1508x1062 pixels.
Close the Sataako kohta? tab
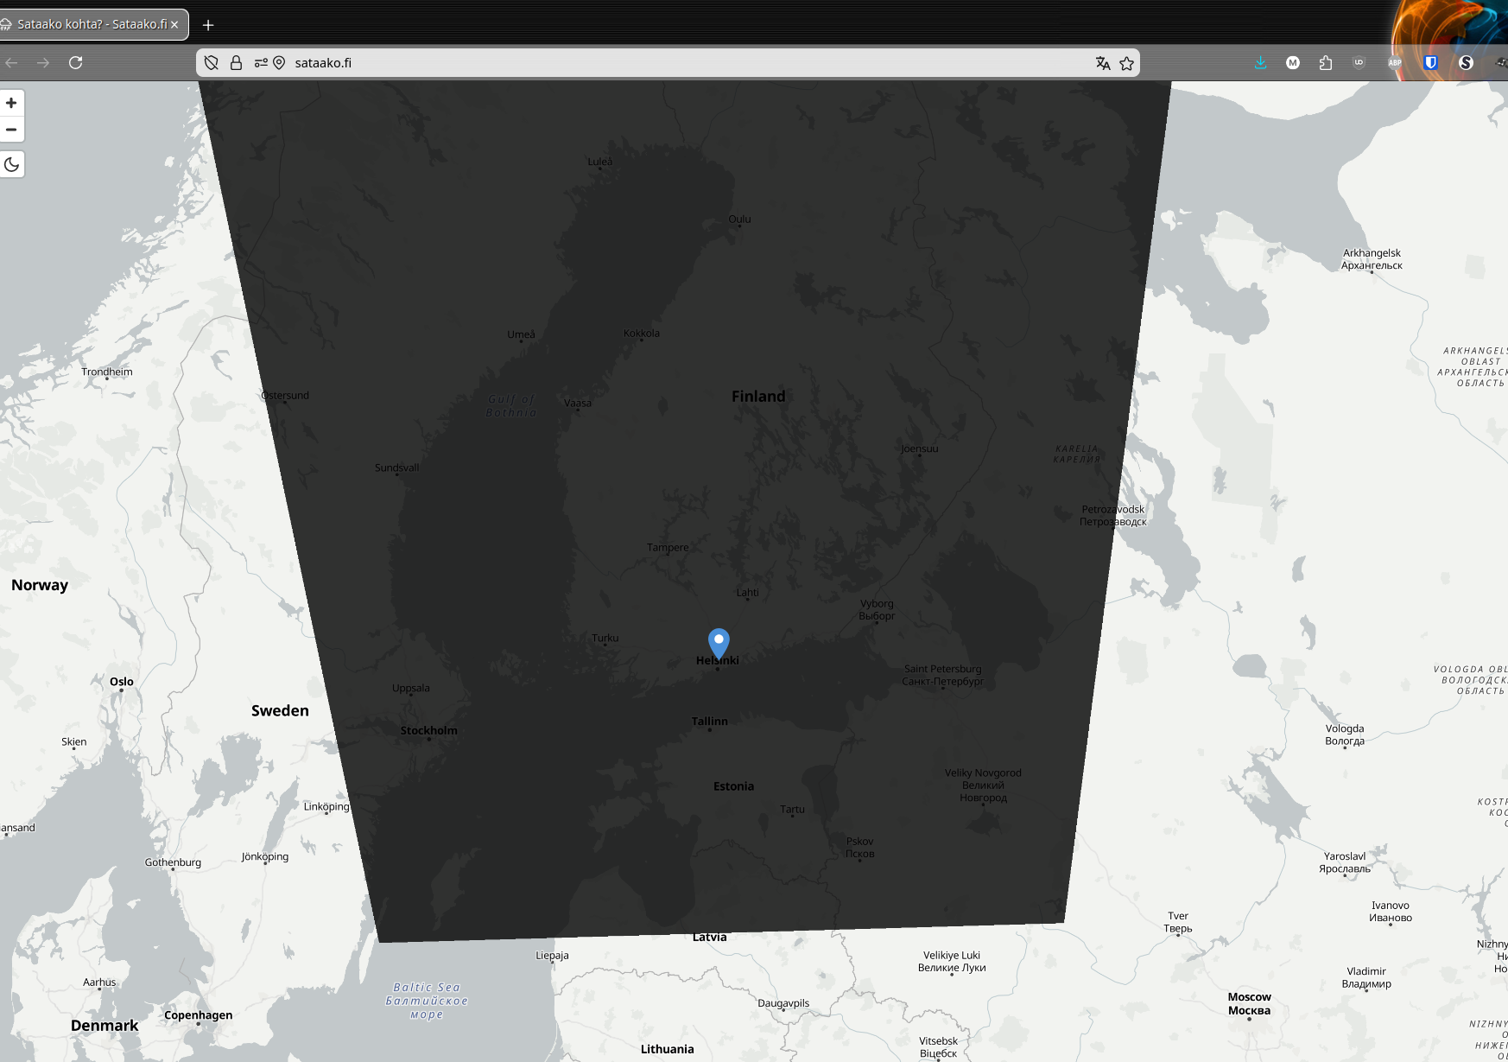point(174,24)
